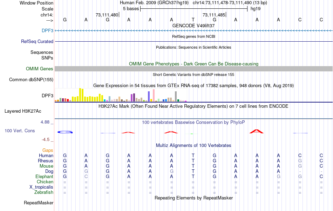Click the tallest yellow bar in GTEx chart
This screenshot has width=333, height=211.
80,95
